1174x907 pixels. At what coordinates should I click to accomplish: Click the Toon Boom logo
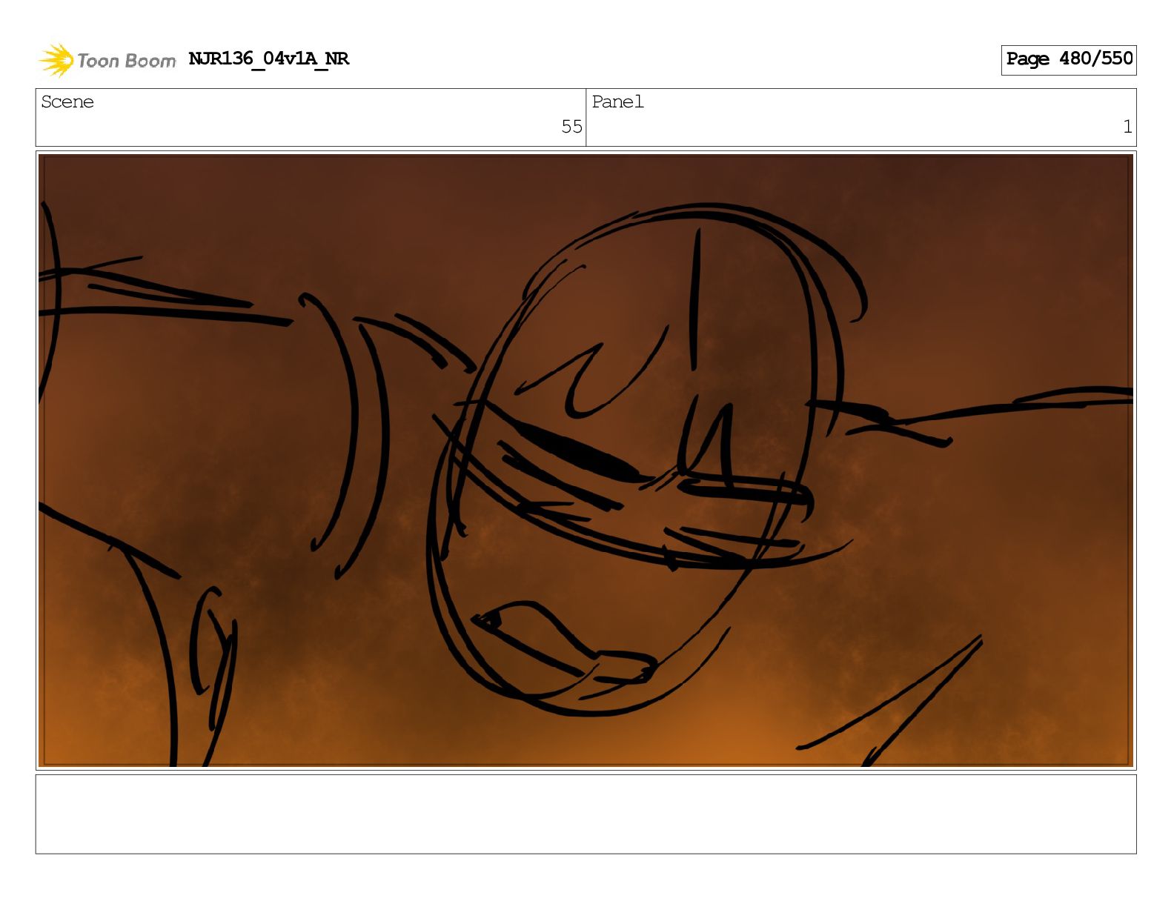[x=107, y=60]
